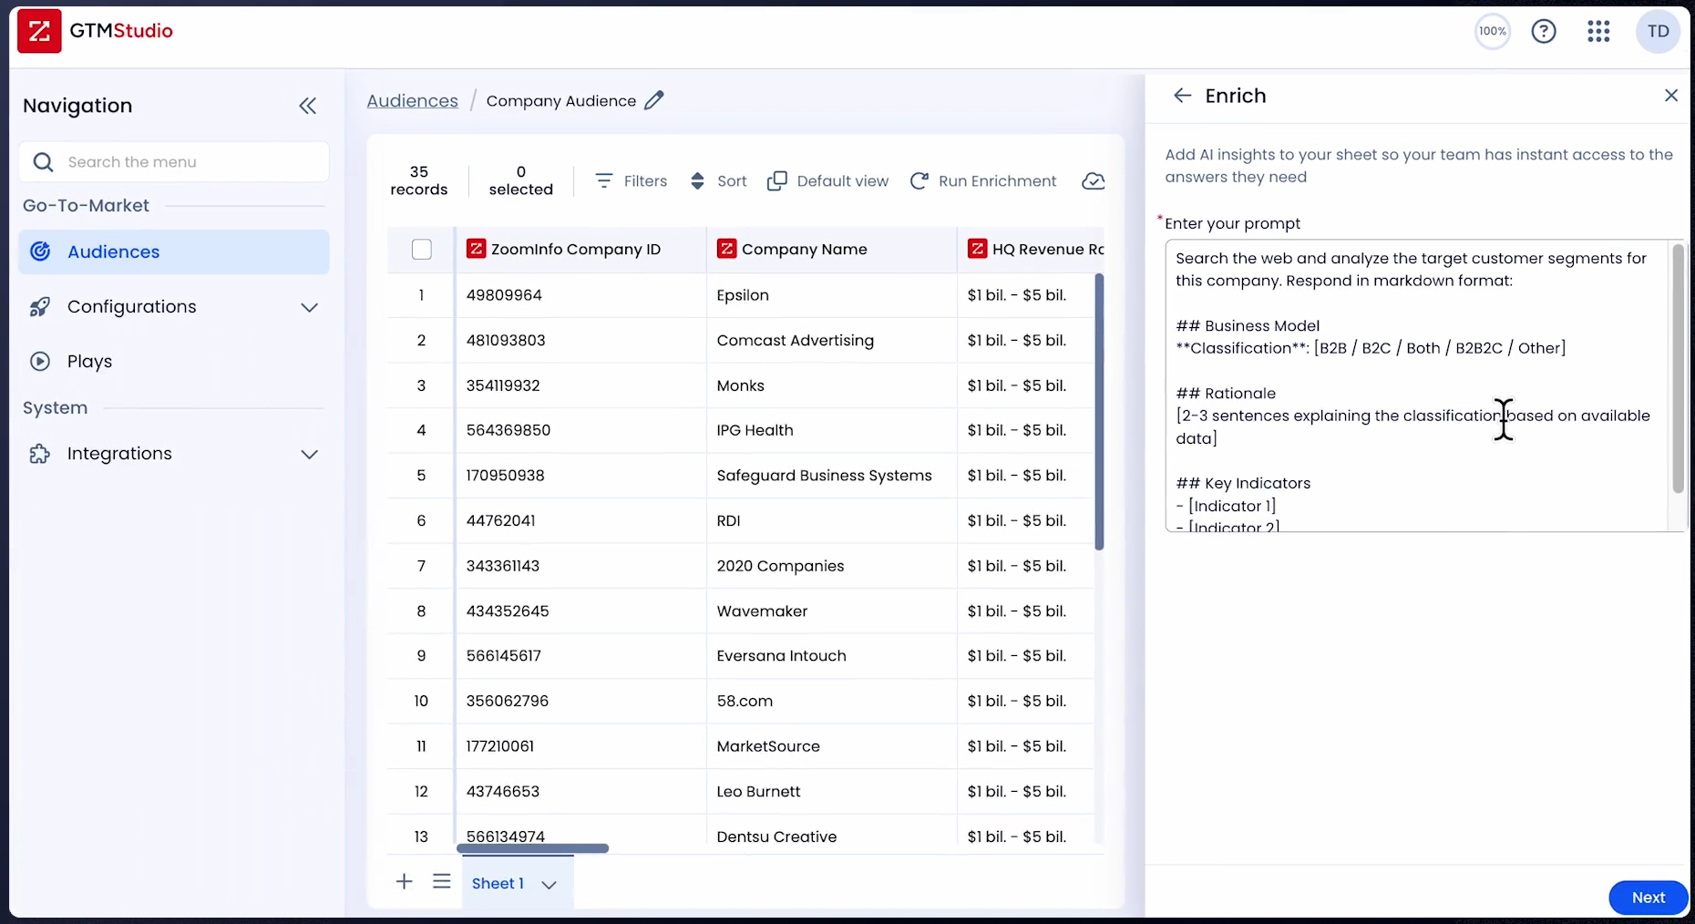Open Audiences in the navigation menu
The height and width of the screenshot is (924, 1695).
pos(174,252)
